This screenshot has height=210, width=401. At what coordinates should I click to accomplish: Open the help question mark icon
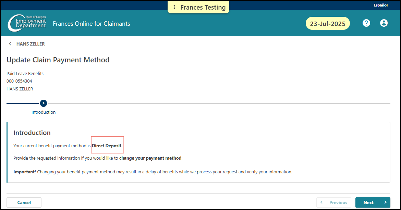[x=366, y=23]
